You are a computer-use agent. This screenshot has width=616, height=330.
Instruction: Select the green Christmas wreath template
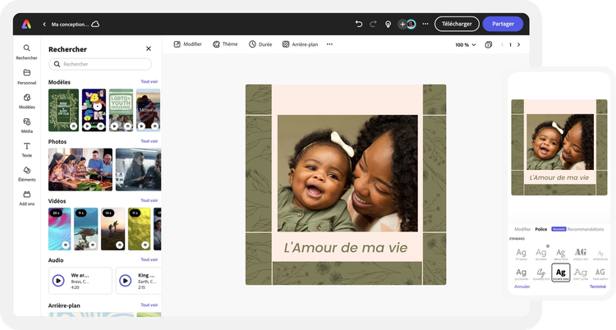[x=63, y=110]
